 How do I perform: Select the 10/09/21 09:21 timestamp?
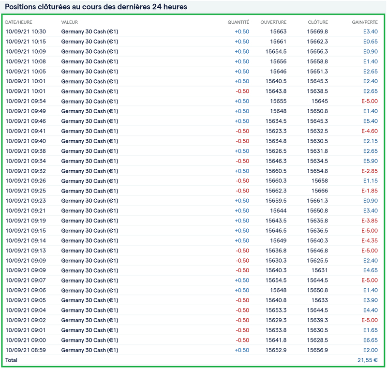26,211
